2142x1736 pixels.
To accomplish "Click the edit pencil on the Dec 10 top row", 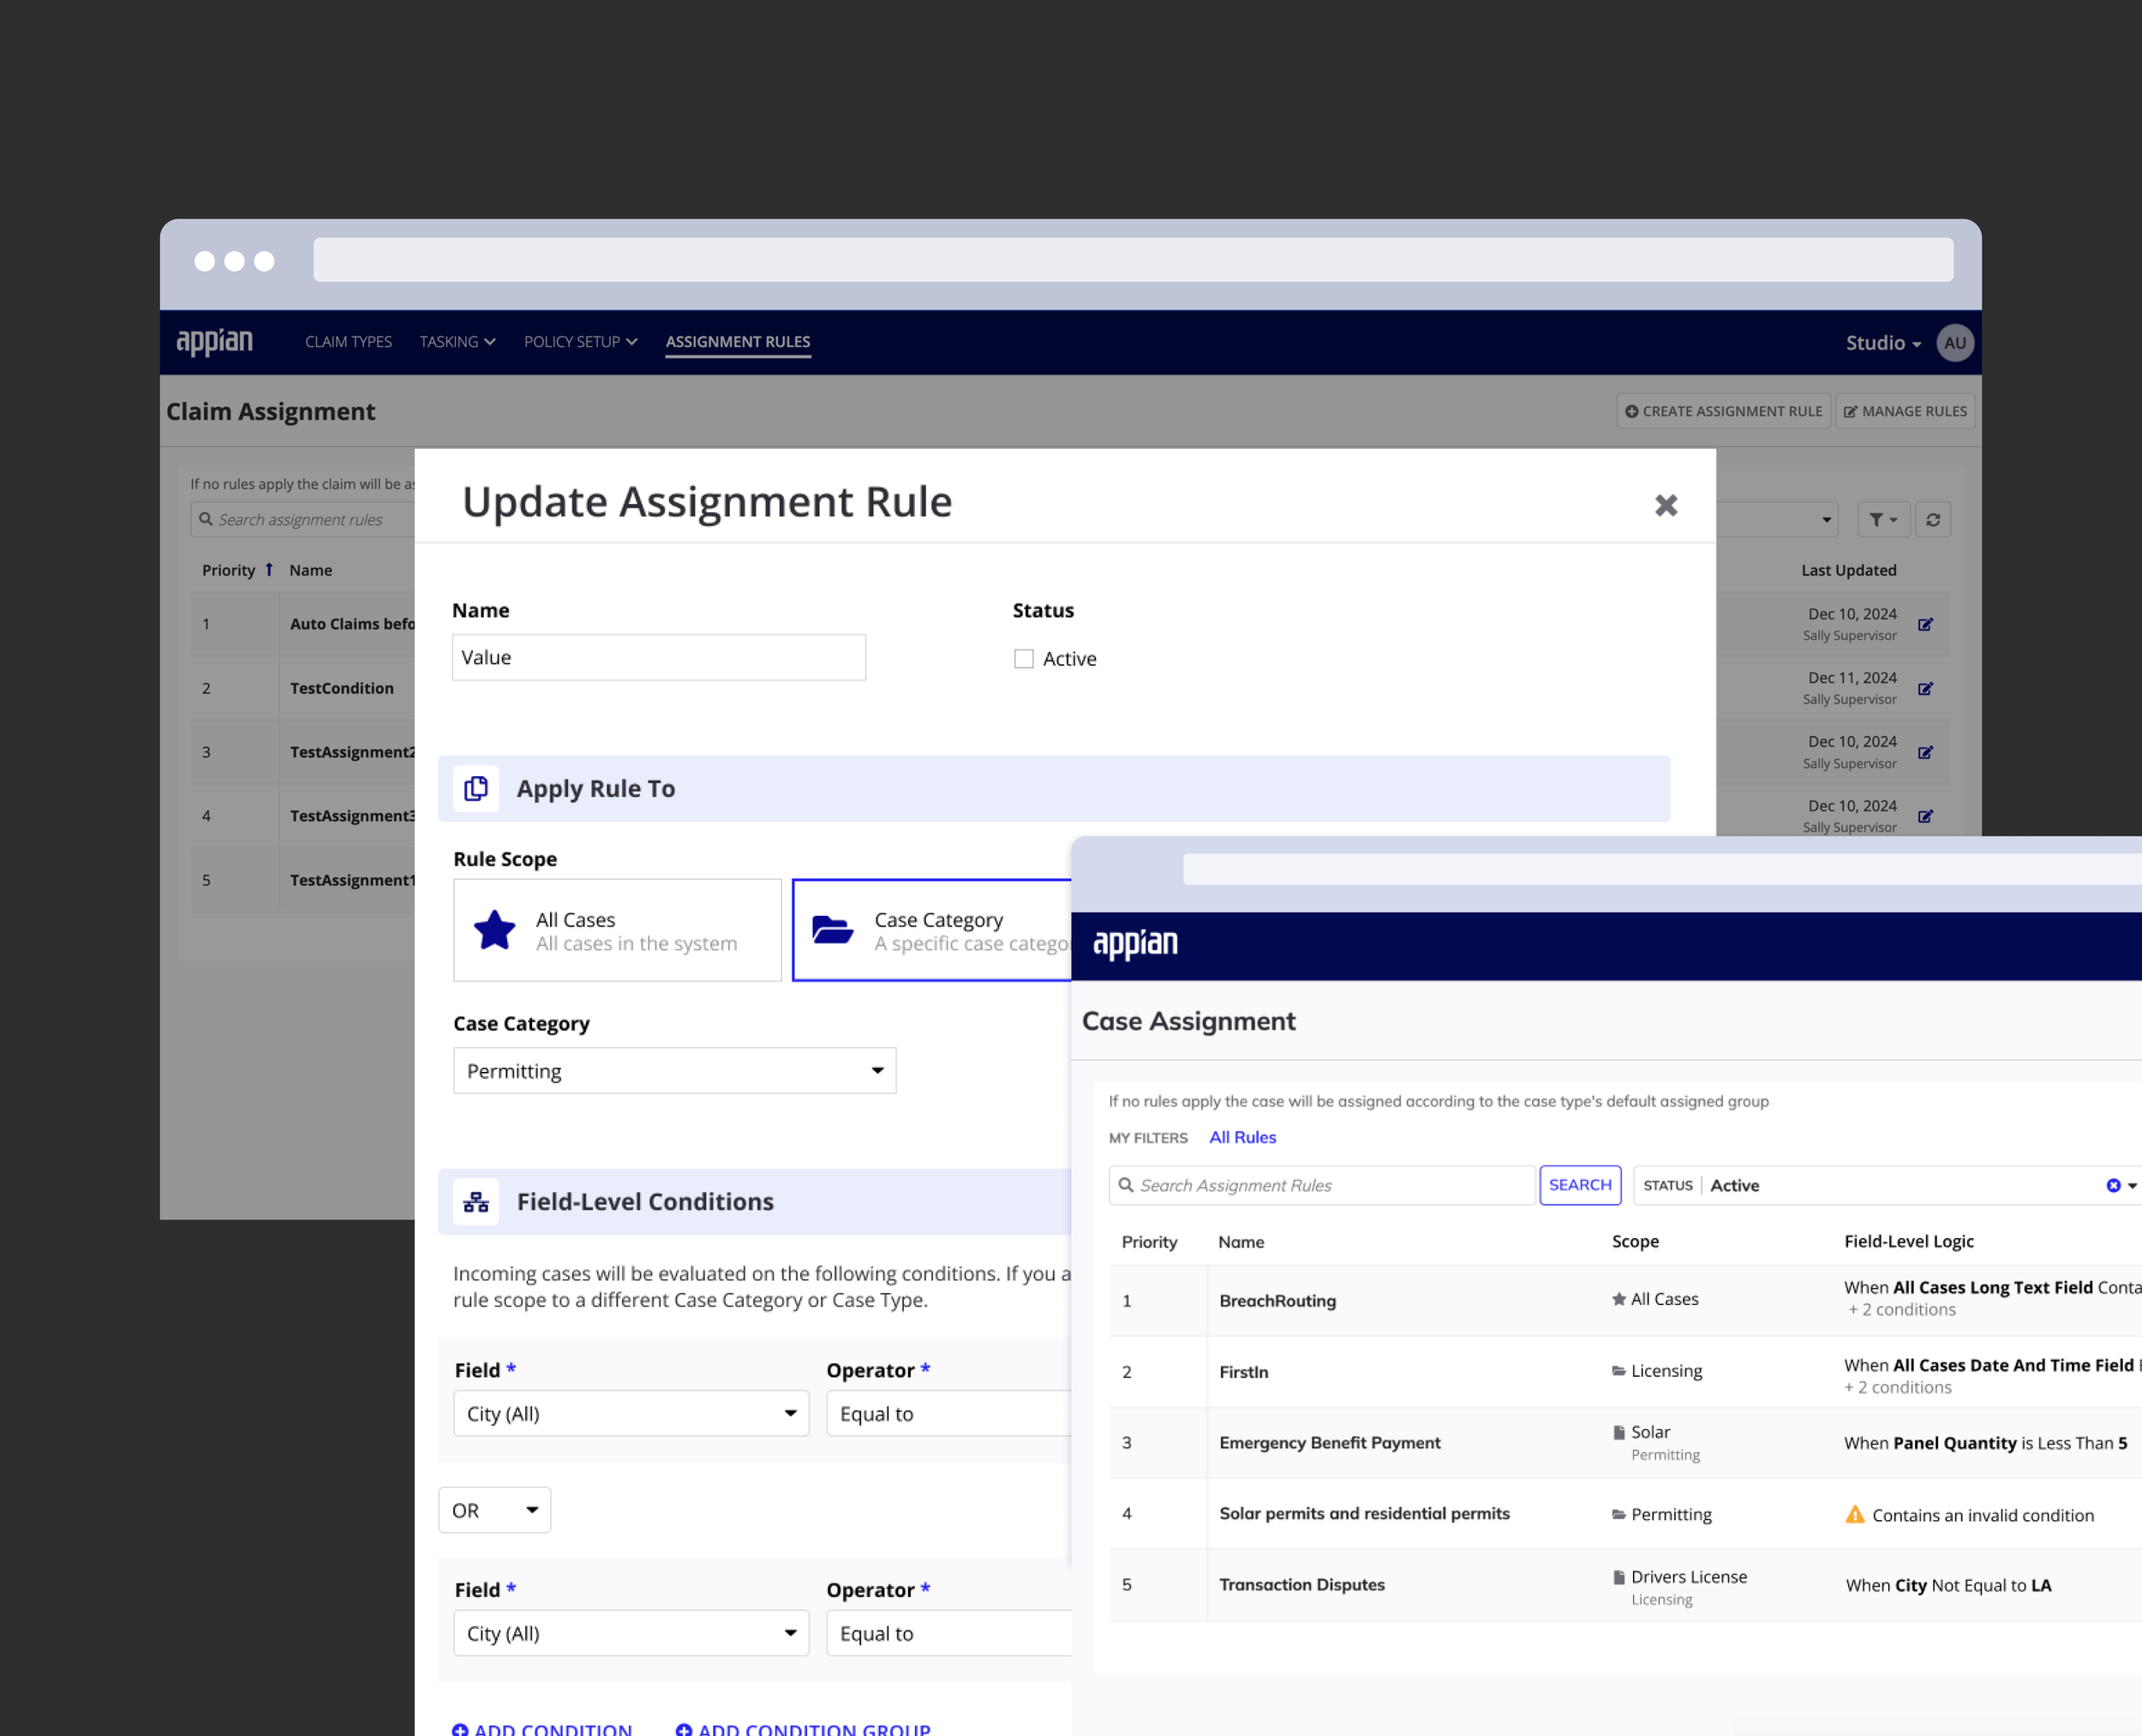I will pos(1926,624).
